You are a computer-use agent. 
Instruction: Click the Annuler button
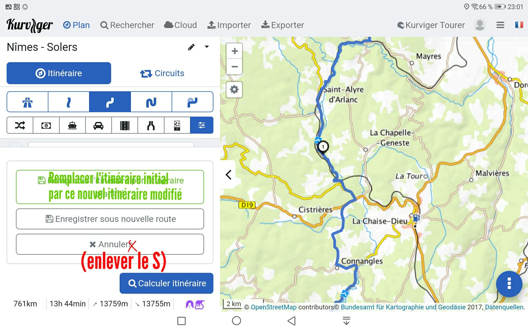click(110, 244)
